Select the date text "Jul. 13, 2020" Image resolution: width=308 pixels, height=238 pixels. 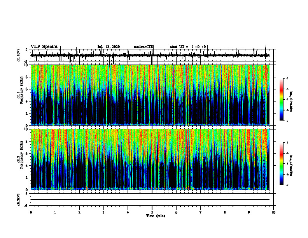[x=108, y=47]
